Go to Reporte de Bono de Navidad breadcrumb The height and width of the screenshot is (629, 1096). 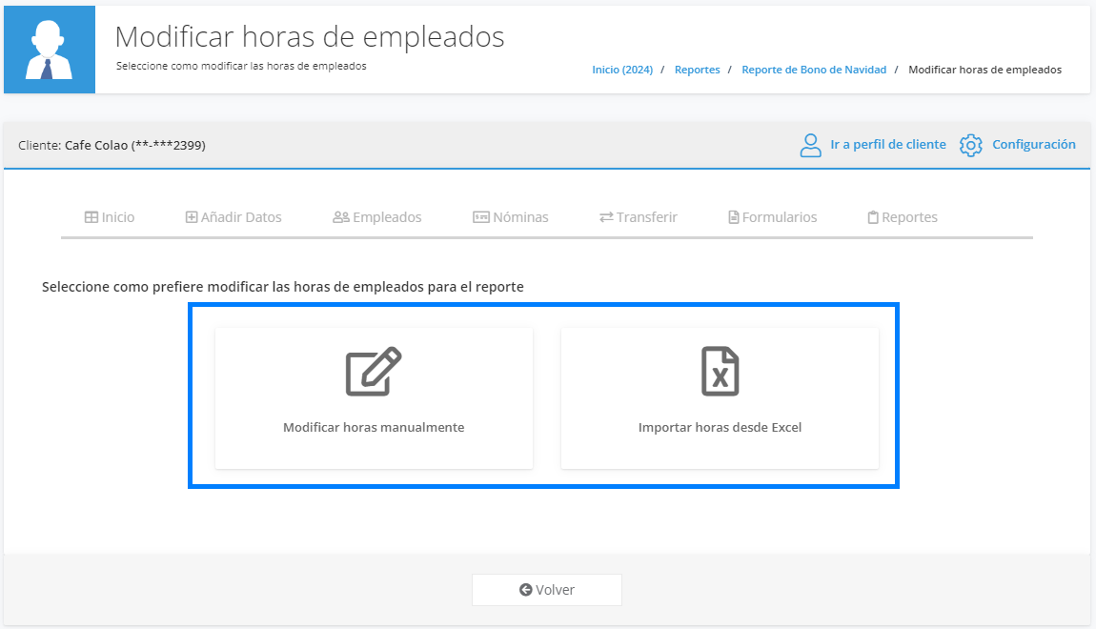point(814,70)
